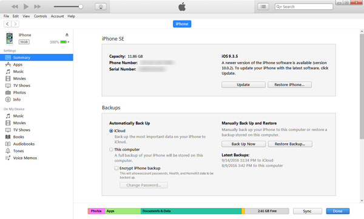Click the iPhone device thumbnail

coord(10,38)
